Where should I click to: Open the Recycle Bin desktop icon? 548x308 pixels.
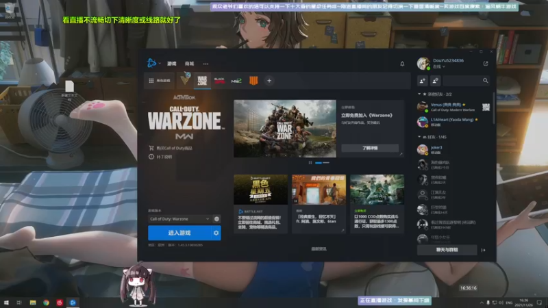click(x=10, y=10)
